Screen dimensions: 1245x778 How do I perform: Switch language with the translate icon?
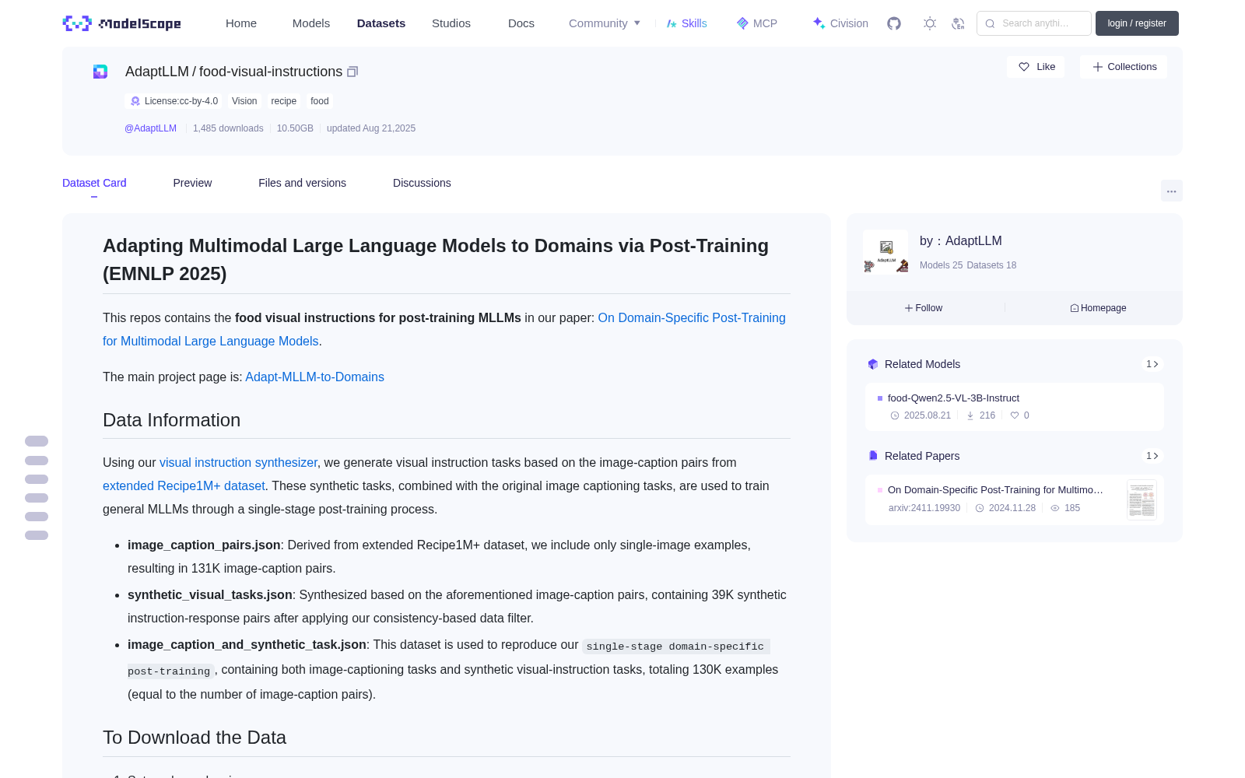(959, 23)
